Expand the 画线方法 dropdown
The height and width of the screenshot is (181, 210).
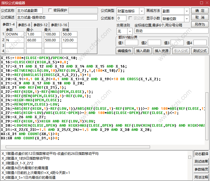pos(187,11)
